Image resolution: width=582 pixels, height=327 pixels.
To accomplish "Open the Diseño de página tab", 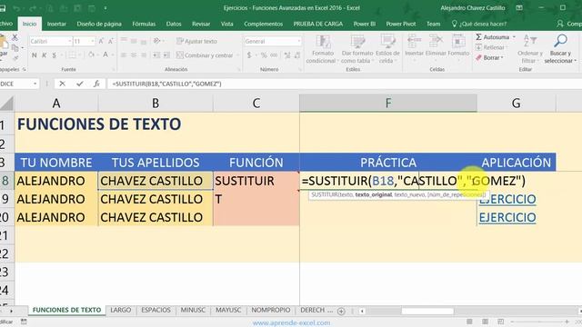I will (x=99, y=24).
